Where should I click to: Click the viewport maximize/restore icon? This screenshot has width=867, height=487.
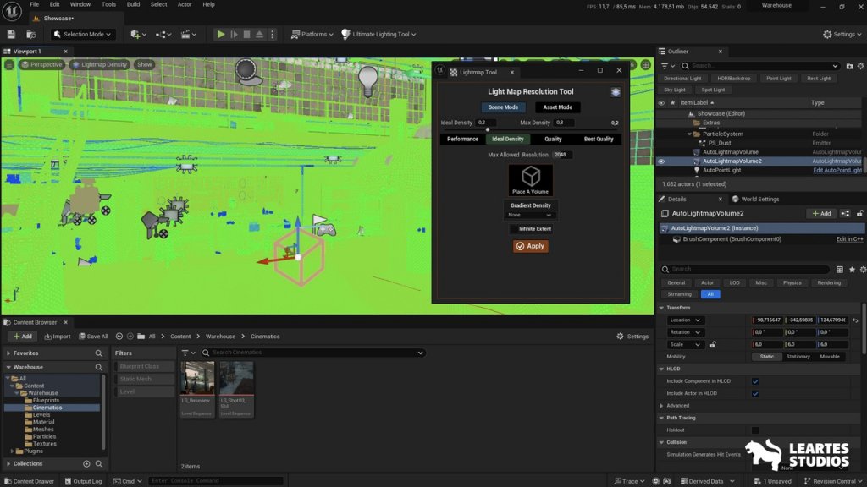tap(646, 65)
